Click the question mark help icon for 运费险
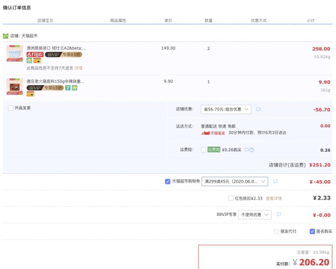Image resolution: width=336 pixels, height=269 pixels. [252, 150]
